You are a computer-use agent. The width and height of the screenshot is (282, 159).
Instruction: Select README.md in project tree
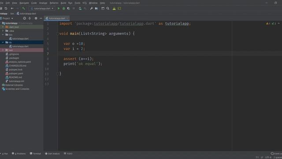[x=14, y=77]
